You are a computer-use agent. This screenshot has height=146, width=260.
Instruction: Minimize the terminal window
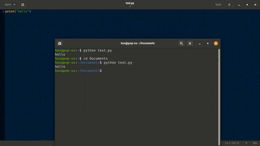tap(199, 43)
